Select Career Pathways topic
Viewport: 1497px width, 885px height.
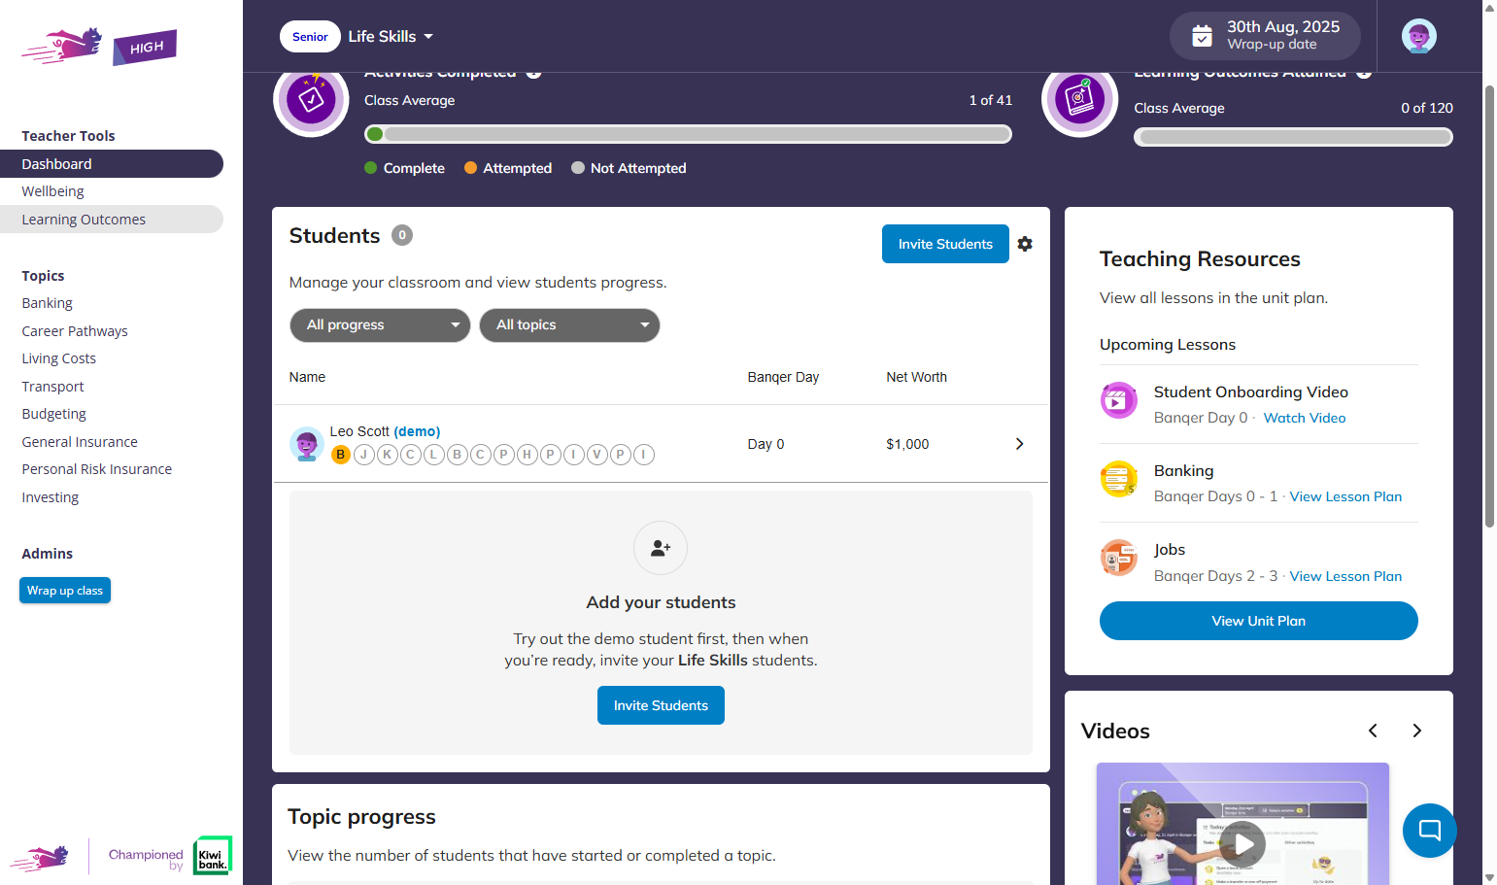75,331
